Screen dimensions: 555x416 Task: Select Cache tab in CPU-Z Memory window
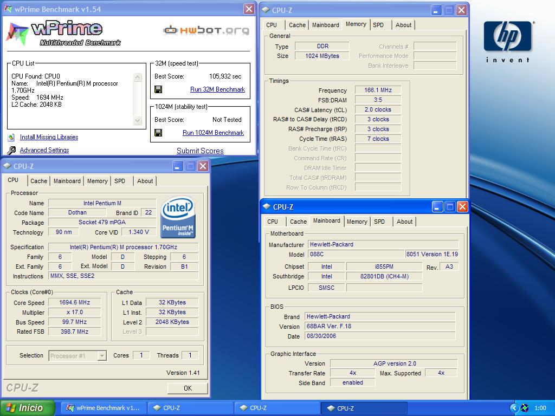click(x=297, y=25)
